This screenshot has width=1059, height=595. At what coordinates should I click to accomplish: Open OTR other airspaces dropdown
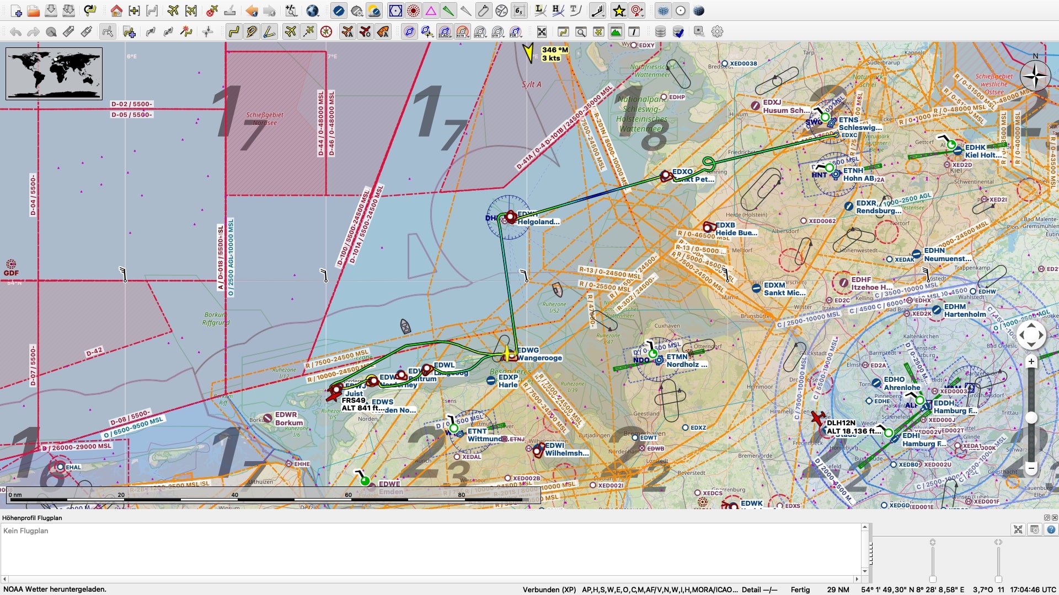[x=498, y=31]
